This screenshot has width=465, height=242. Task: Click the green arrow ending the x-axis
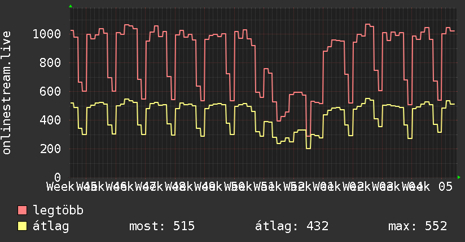pos(459,177)
